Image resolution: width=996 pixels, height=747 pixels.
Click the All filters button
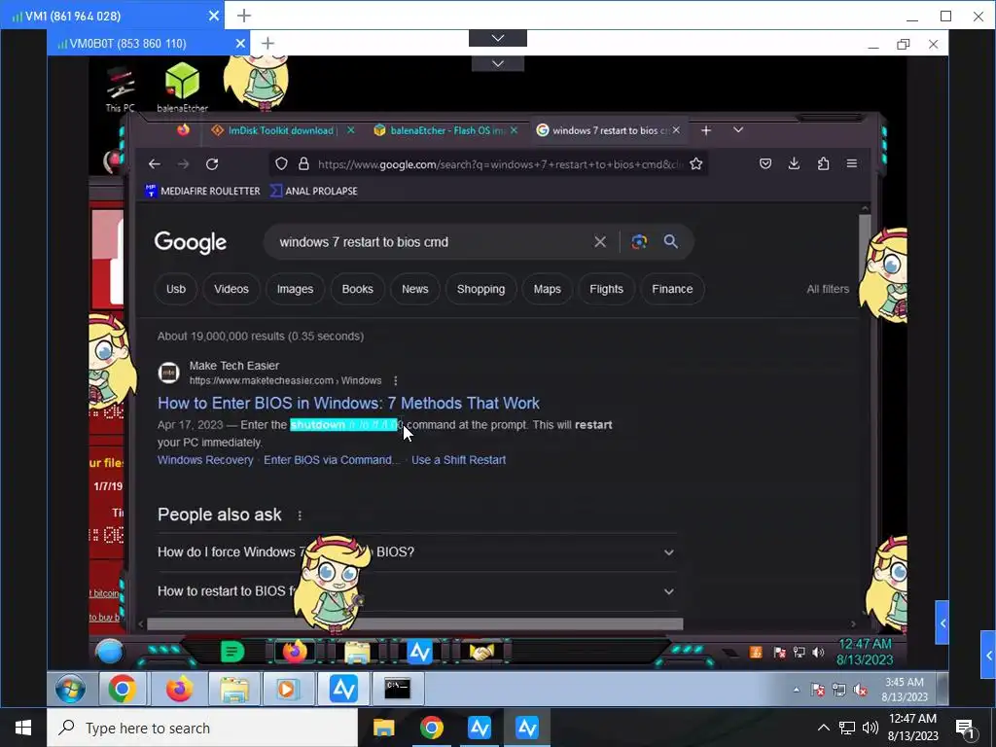coord(828,289)
